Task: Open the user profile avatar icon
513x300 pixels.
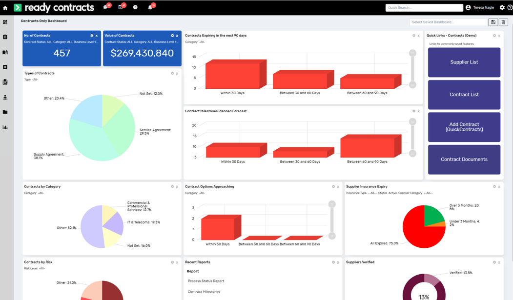Action: coord(468,7)
